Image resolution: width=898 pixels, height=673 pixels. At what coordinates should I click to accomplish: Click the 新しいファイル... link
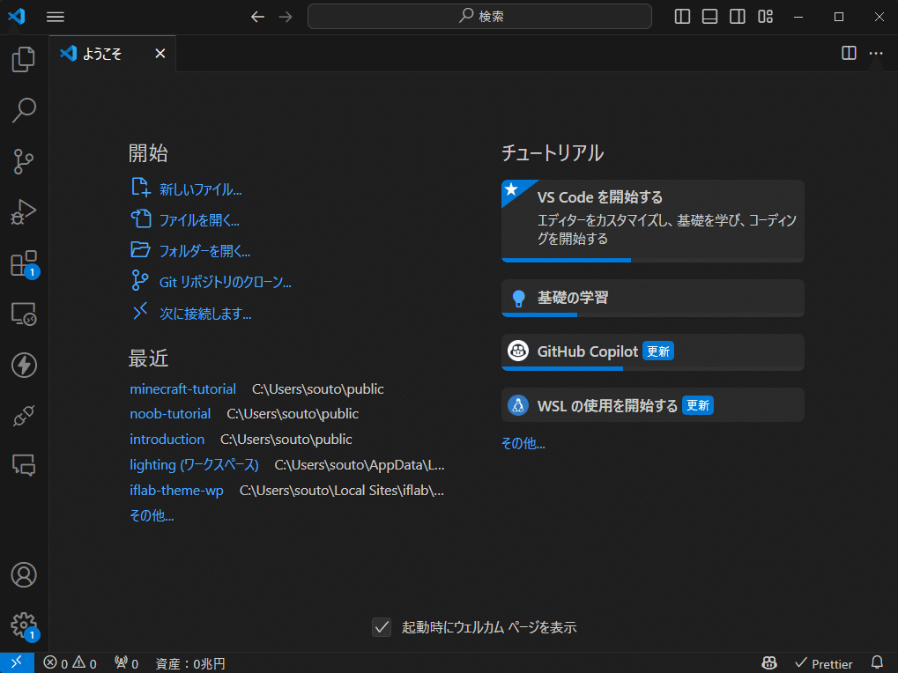coord(200,189)
